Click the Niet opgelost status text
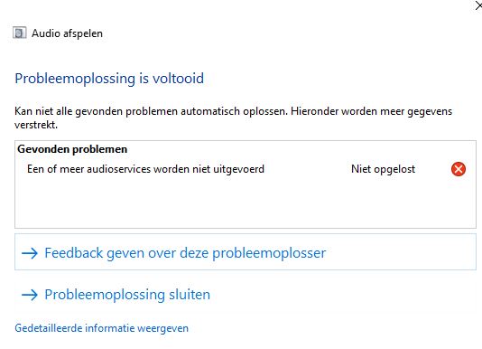 click(x=383, y=169)
